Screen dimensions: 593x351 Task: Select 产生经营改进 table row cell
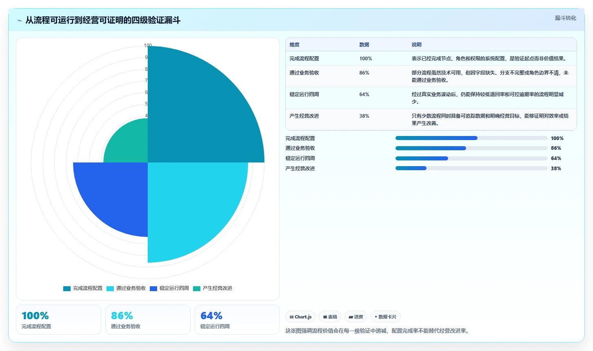304,116
